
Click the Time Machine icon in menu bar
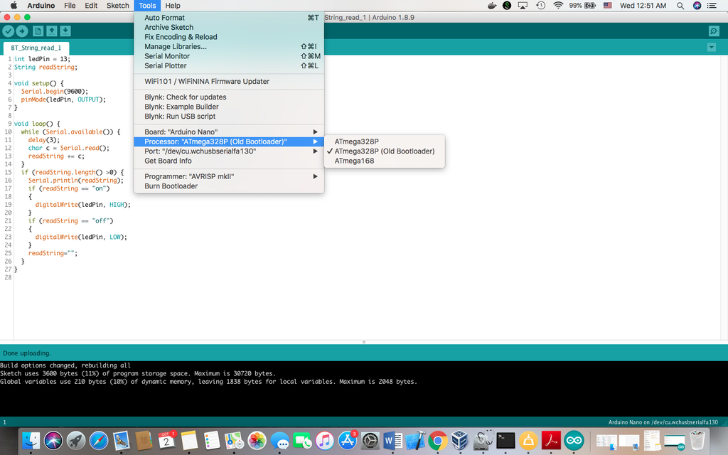tap(540, 6)
